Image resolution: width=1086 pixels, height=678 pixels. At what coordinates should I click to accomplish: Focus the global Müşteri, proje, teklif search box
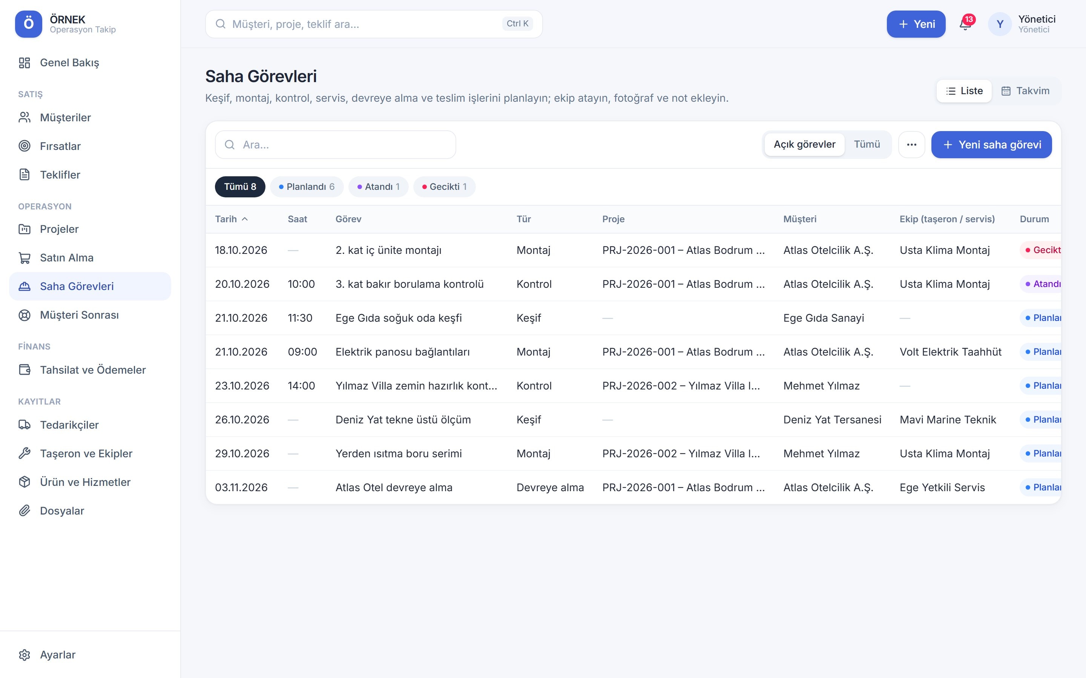pos(374,24)
